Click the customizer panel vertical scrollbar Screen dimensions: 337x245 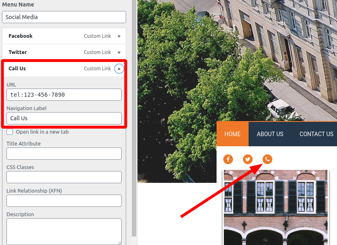click(134, 122)
